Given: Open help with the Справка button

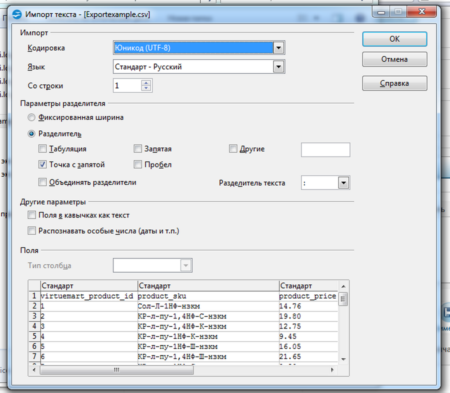Looking at the screenshot, I should [x=394, y=83].
